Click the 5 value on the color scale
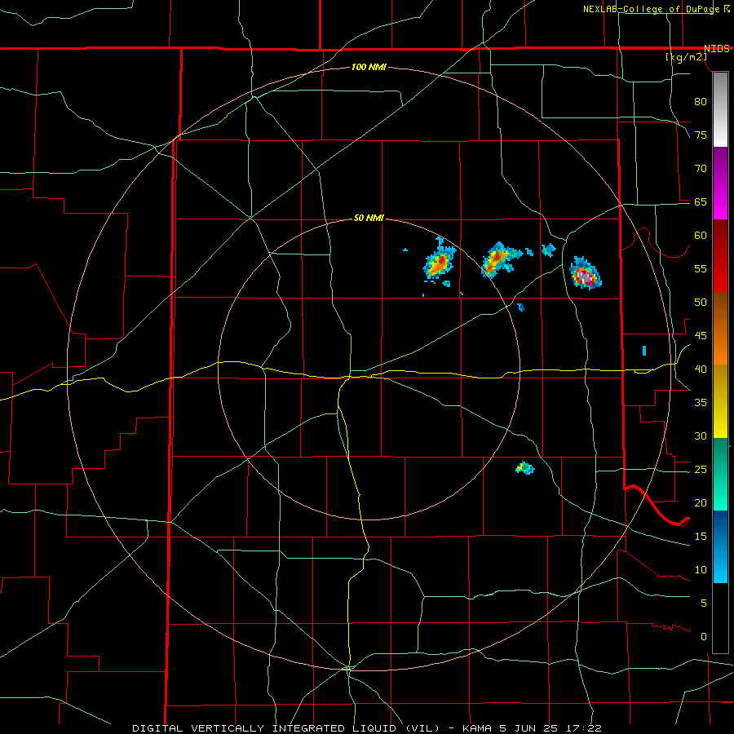Screen dimensions: 734x734 pos(704,604)
